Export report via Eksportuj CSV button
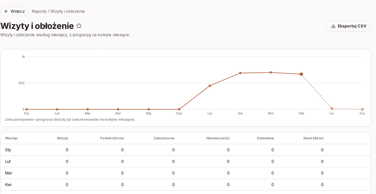The image size is (376, 194). pyautogui.click(x=348, y=26)
